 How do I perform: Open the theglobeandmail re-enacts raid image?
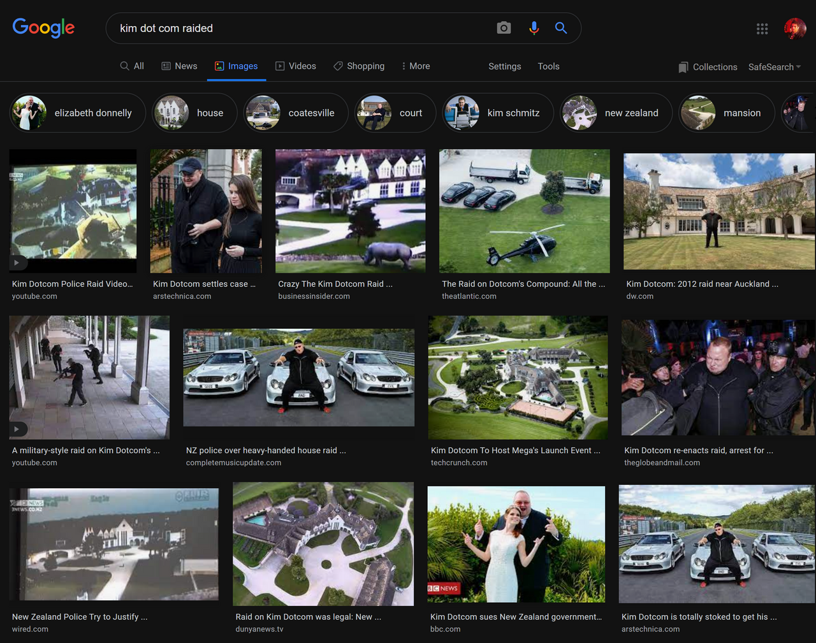[x=718, y=377]
